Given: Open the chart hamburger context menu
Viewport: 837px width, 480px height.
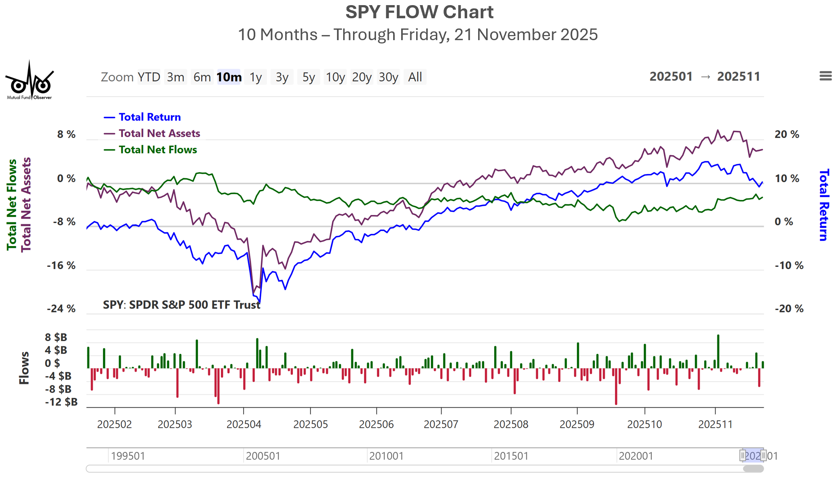Looking at the screenshot, I should (825, 76).
